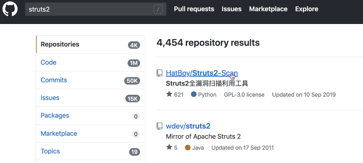
Task: Switch to Code search results
Action: [x=49, y=63]
